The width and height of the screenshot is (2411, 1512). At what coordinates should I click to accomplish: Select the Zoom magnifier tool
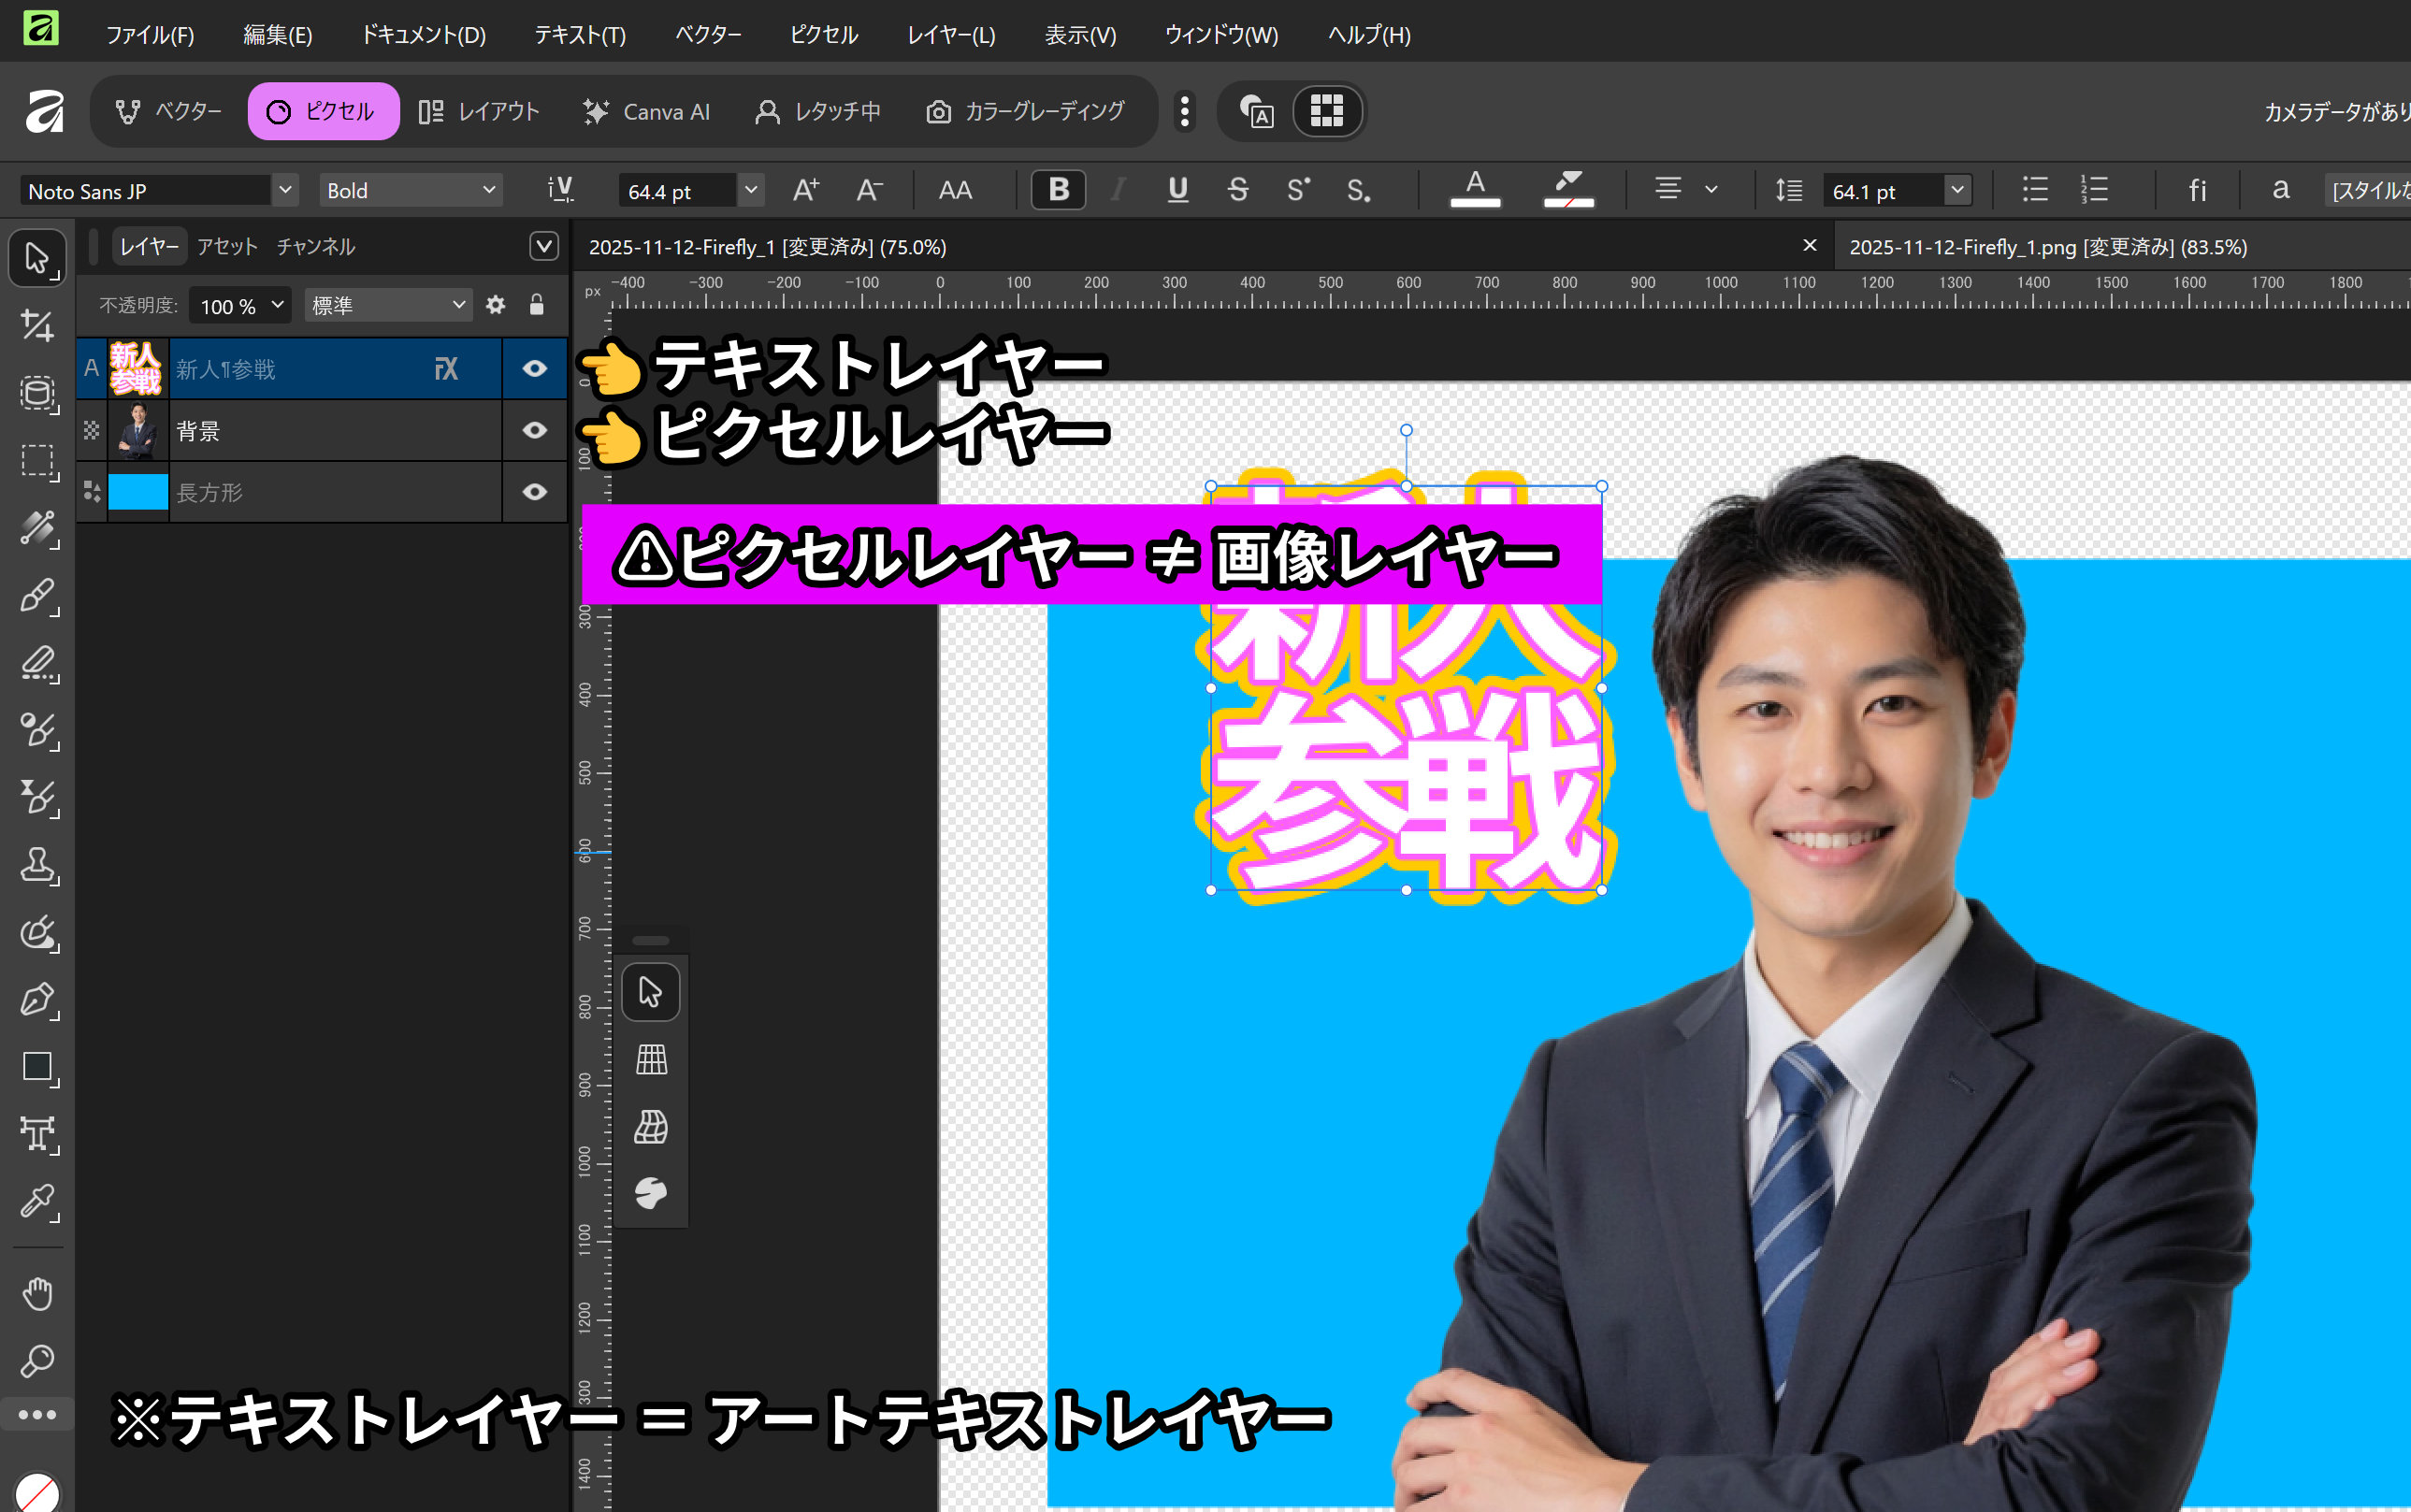(37, 1360)
